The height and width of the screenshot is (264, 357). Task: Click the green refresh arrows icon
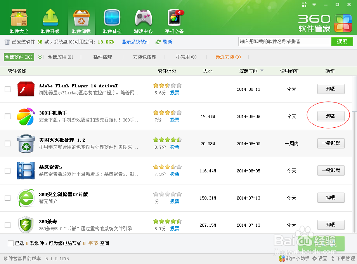coord(158,42)
